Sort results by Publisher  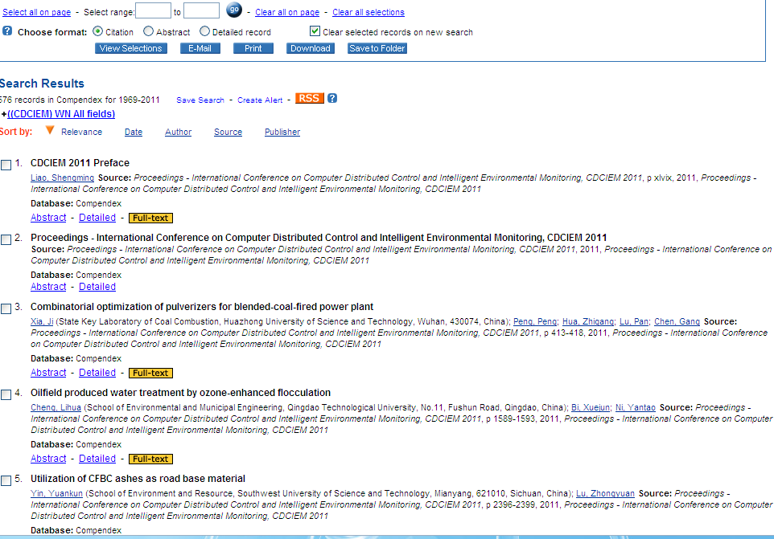tap(282, 132)
